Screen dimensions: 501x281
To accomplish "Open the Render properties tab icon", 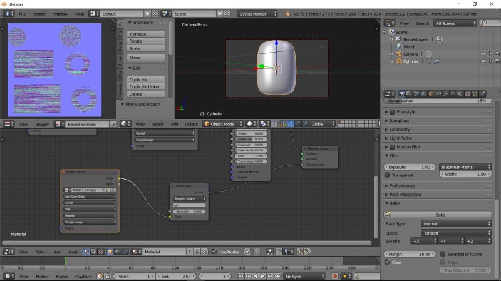I will (402, 94).
